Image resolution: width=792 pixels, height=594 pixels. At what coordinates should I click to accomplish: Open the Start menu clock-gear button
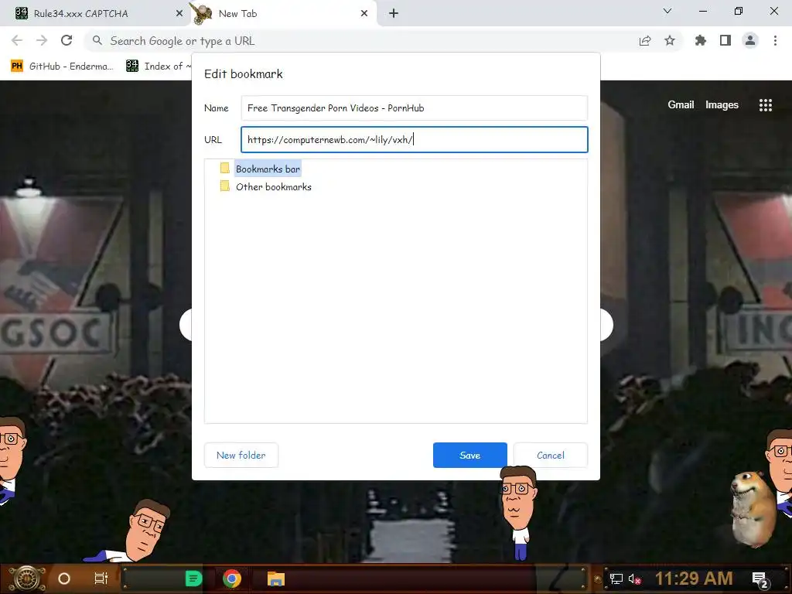[27, 579]
